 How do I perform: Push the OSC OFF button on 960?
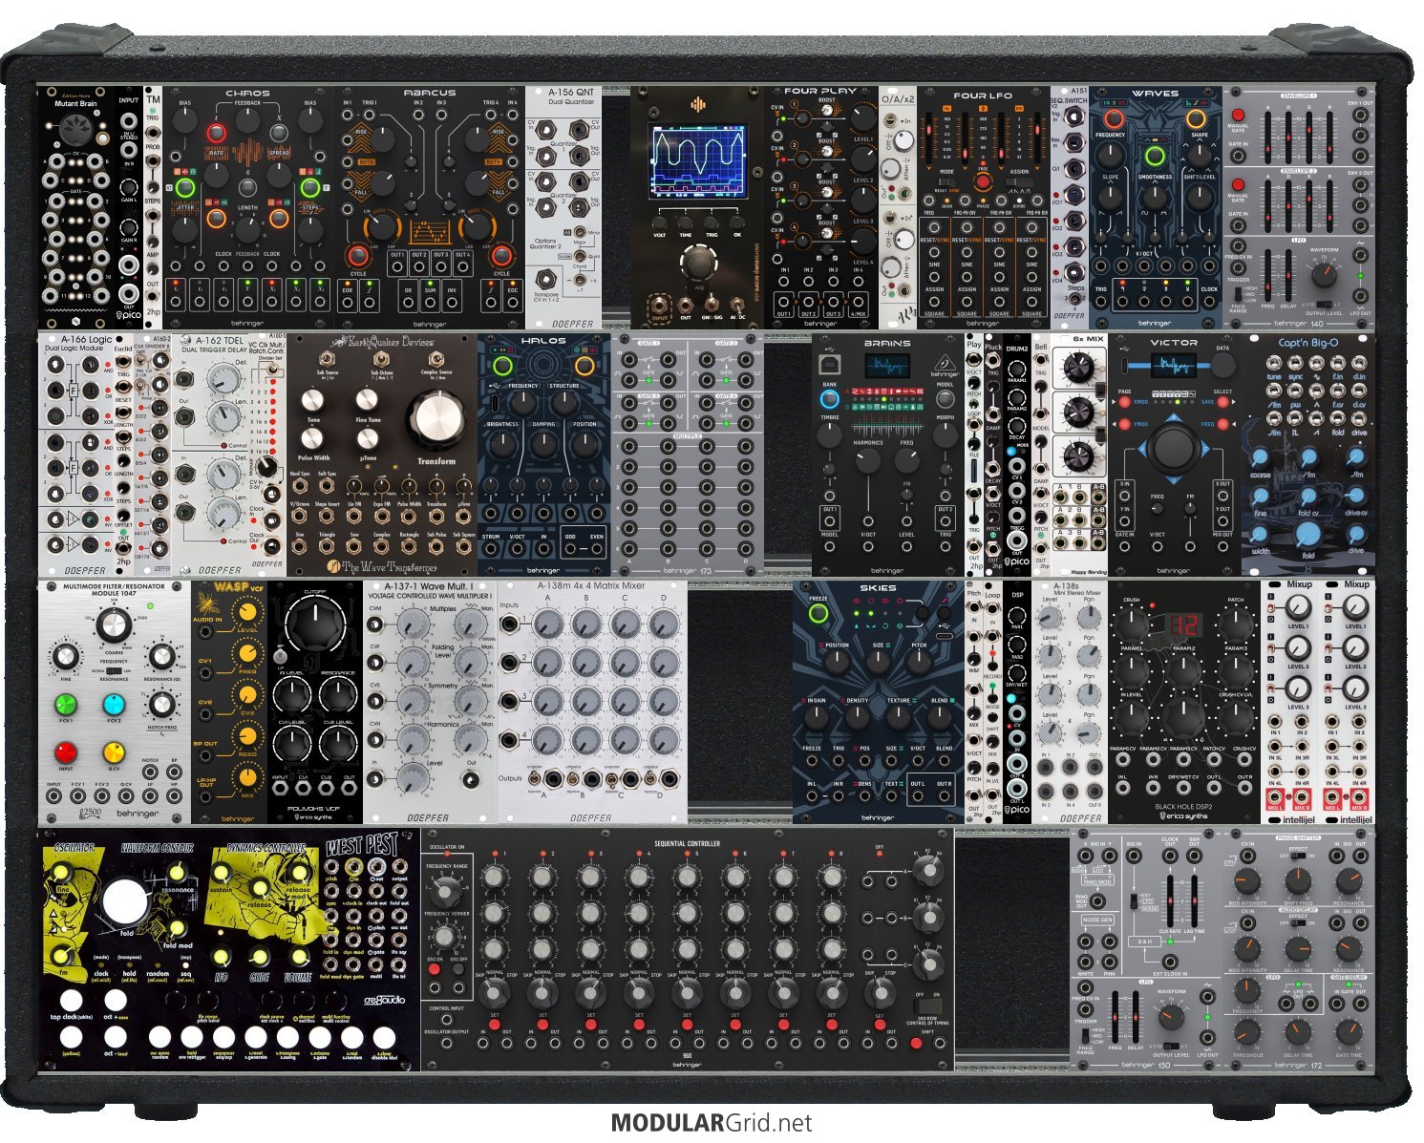click(457, 969)
